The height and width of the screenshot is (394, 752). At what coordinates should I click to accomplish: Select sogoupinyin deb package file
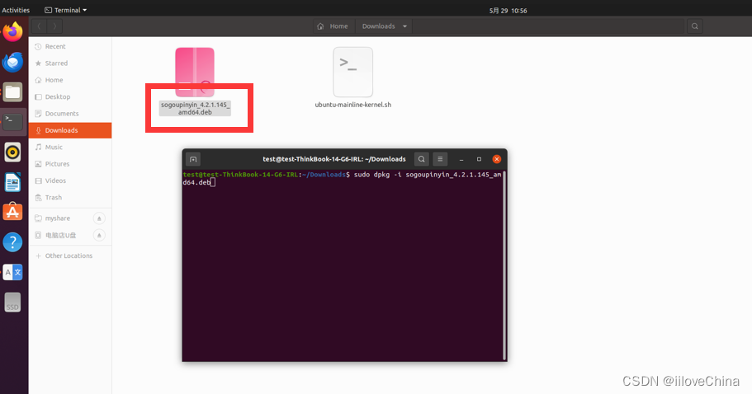[x=195, y=82]
